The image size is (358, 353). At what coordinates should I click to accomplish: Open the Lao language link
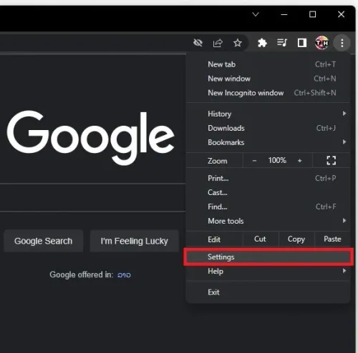pos(124,275)
